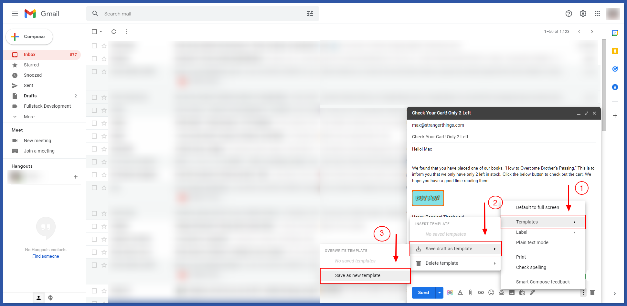Attach files with the paperclip icon

(471, 292)
